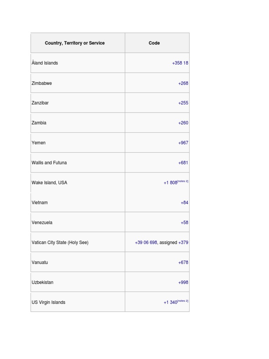Open notes 2 superscript beside +1 340
269x359 pixels.
click(x=183, y=301)
